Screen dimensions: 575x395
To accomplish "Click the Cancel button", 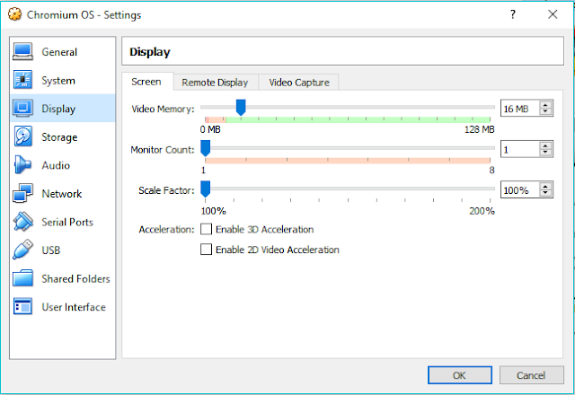I will [x=531, y=375].
